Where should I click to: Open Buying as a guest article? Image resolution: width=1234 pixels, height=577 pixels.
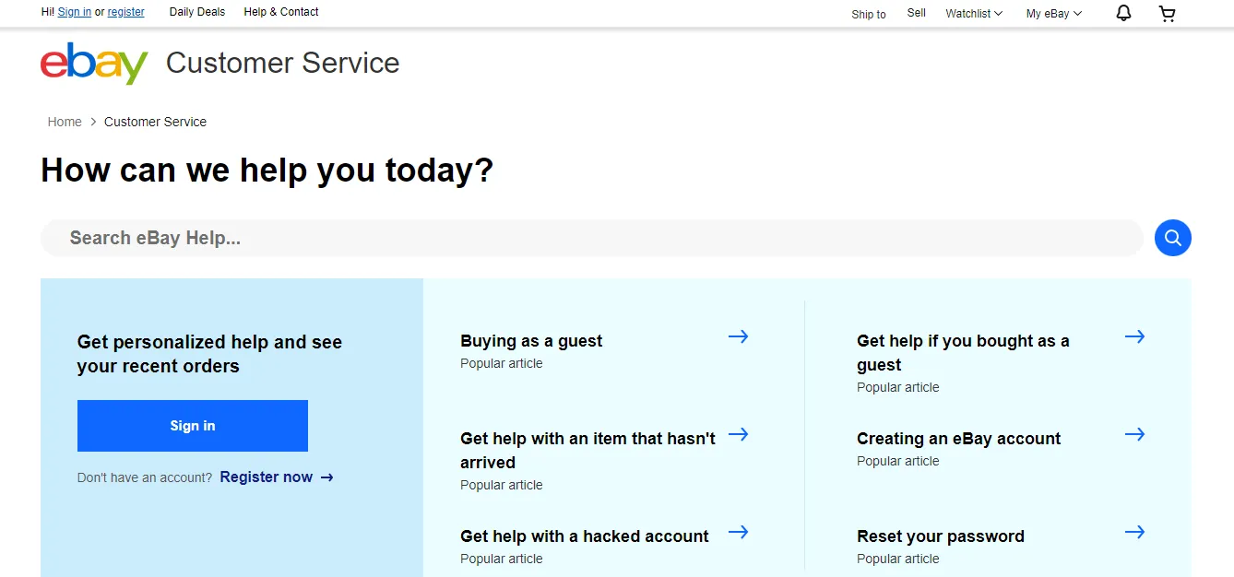pos(531,341)
